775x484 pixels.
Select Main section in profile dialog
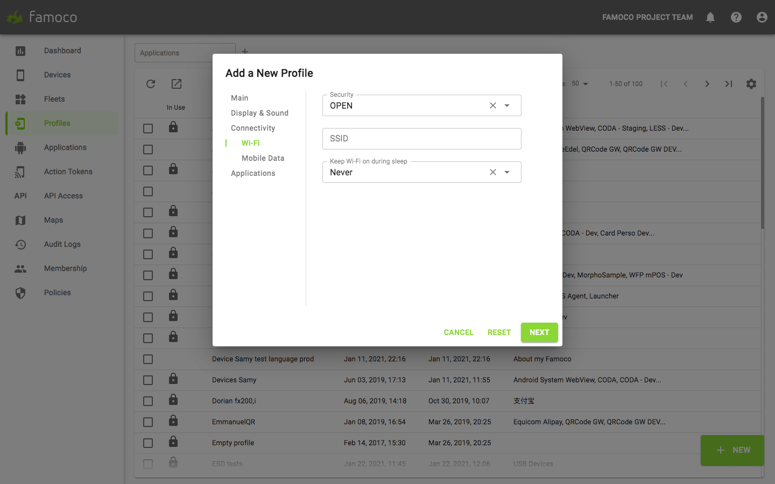239,98
